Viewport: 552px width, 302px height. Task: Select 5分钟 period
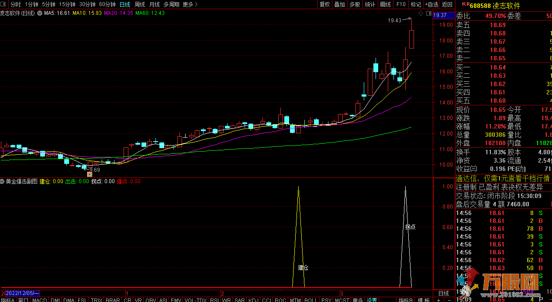(49, 4)
